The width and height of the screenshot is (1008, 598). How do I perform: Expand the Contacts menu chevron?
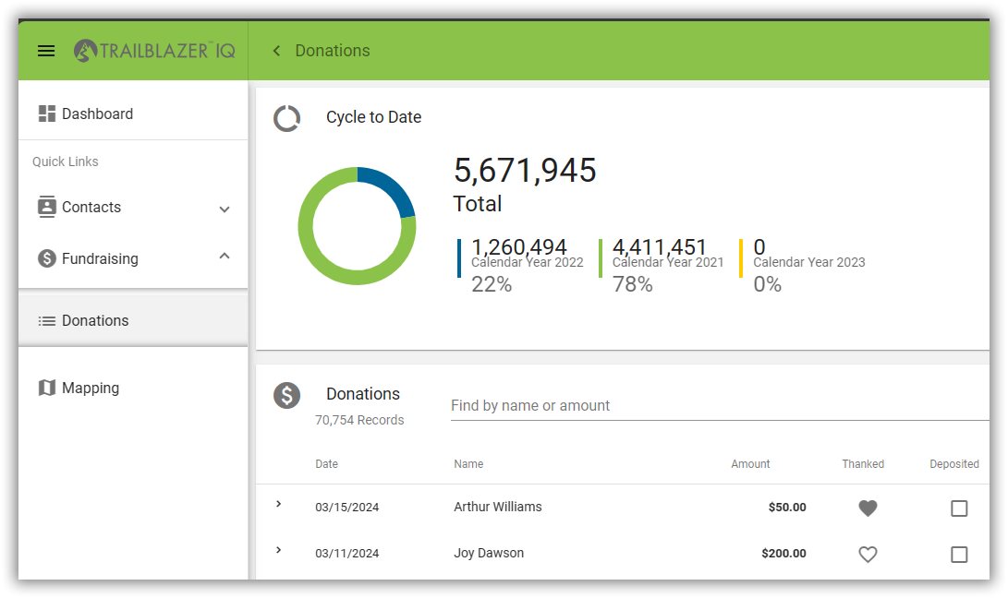225,209
